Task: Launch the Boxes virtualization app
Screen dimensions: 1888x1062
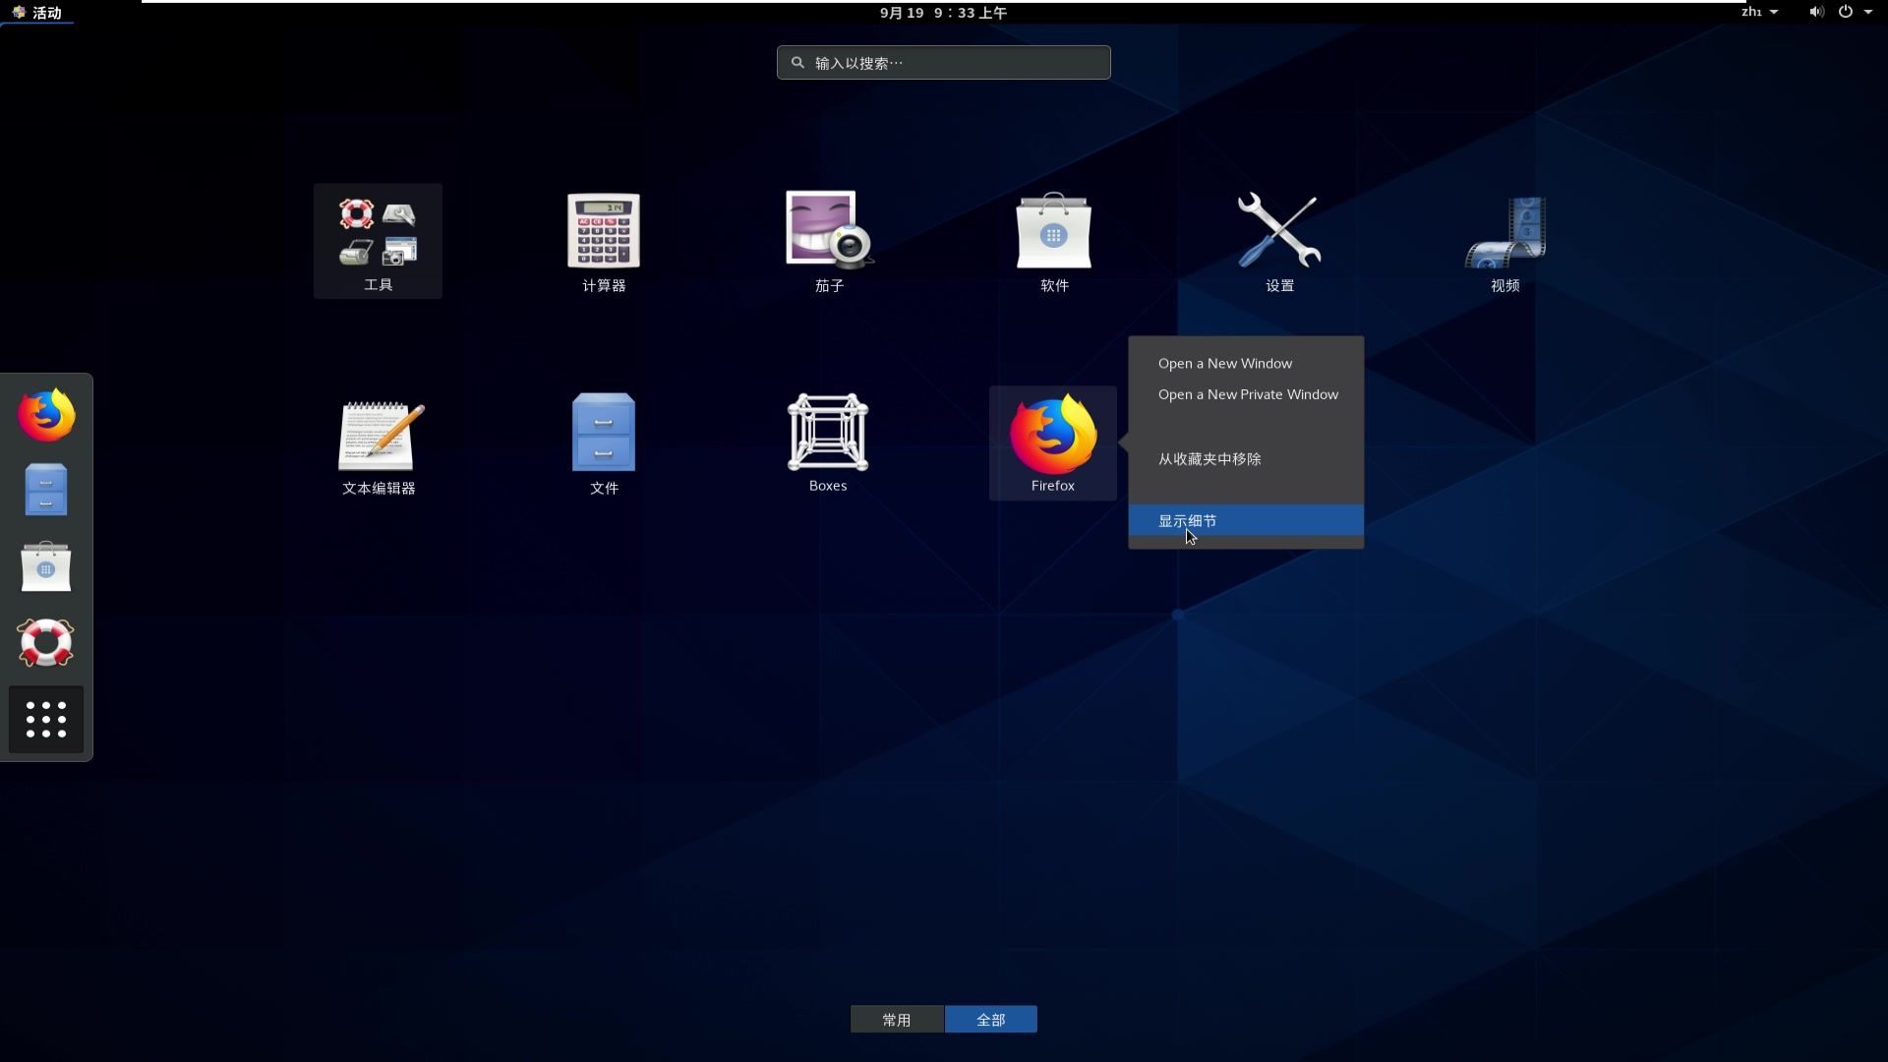Action: point(828,442)
